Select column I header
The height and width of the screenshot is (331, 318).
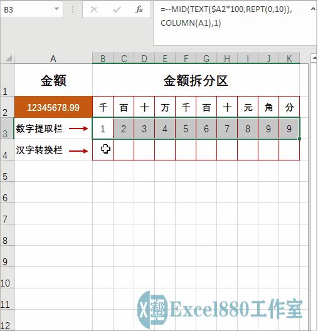tap(248, 58)
